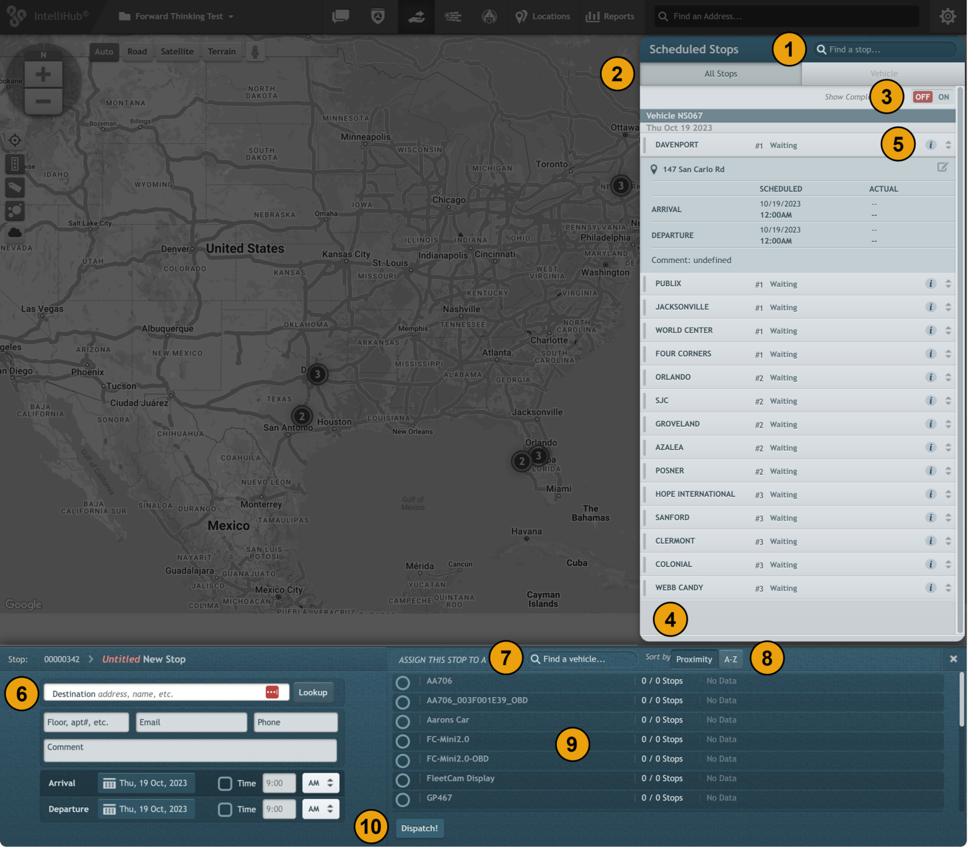
Task: Click the edit icon beside 147 San Carlo Rd
Action: tap(942, 167)
